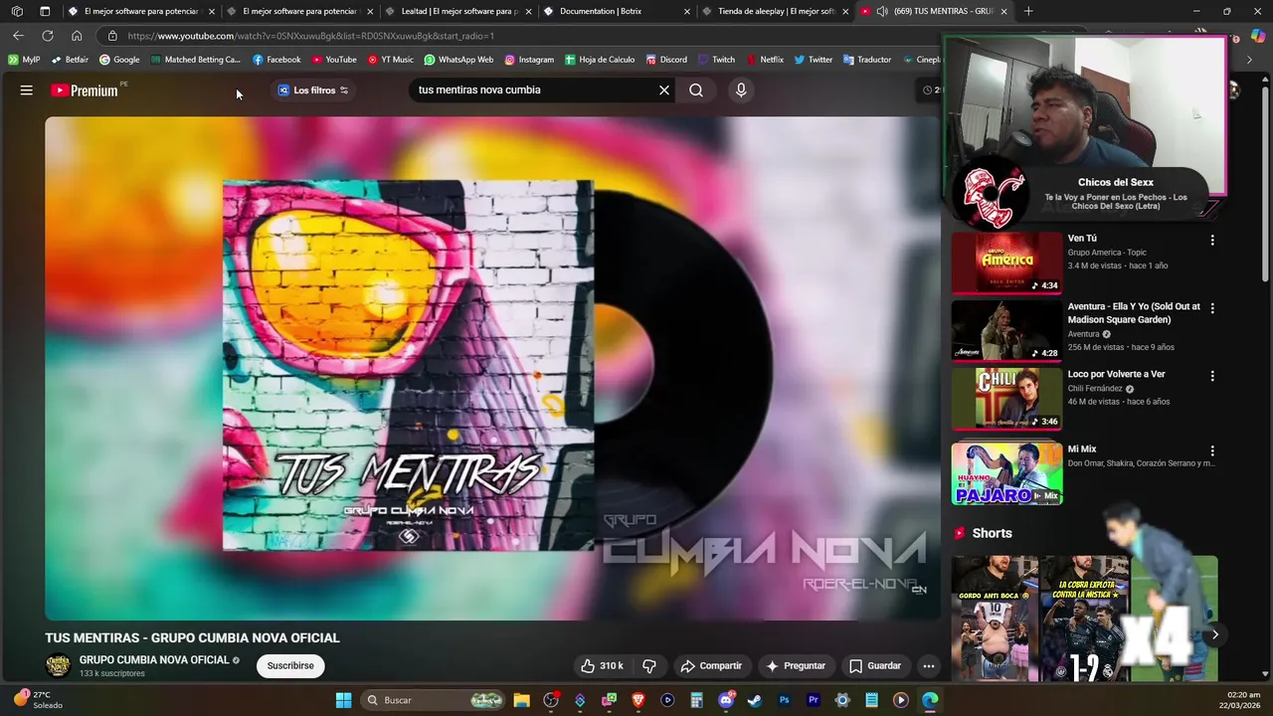
Task: Clear the search box with the X
Action: click(x=664, y=90)
